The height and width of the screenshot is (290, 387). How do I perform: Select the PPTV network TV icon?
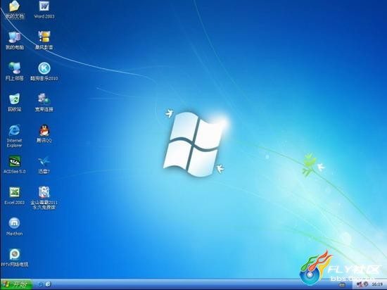pyautogui.click(x=15, y=258)
